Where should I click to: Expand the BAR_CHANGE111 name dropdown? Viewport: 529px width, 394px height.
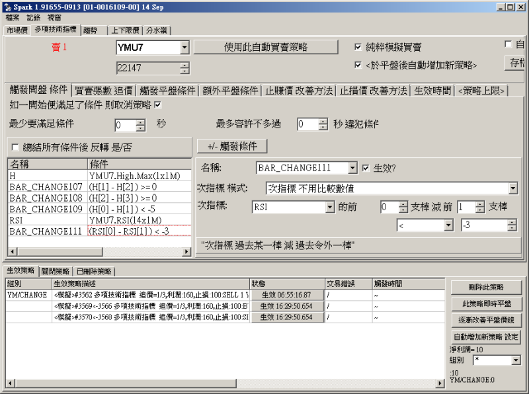[x=352, y=168]
